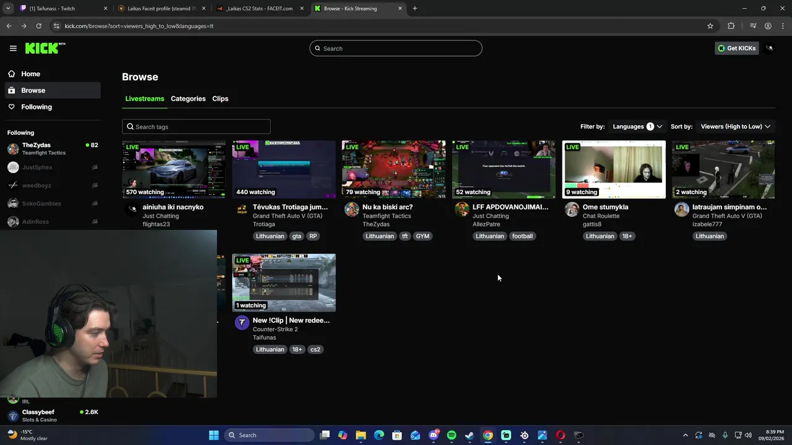Open the user avatar menu beside Get KICKs
Viewport: 792px width, 445px height.
(769, 48)
